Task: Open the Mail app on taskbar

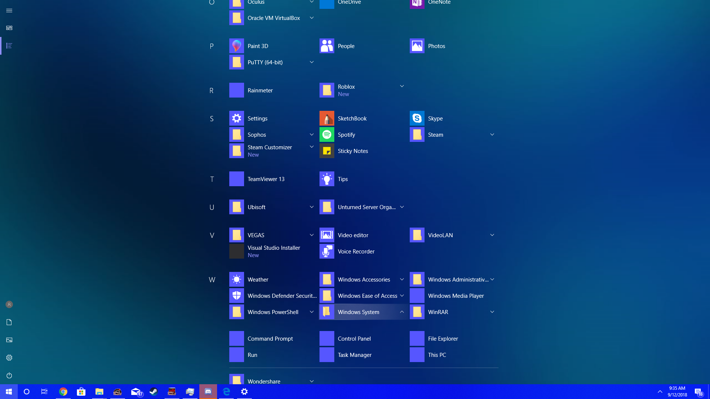Action: tap(136, 392)
